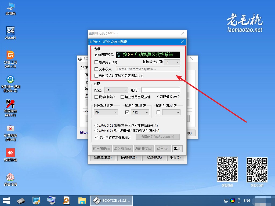
Task: Click the memory chip taskbar icon
Action: click(21, 201)
